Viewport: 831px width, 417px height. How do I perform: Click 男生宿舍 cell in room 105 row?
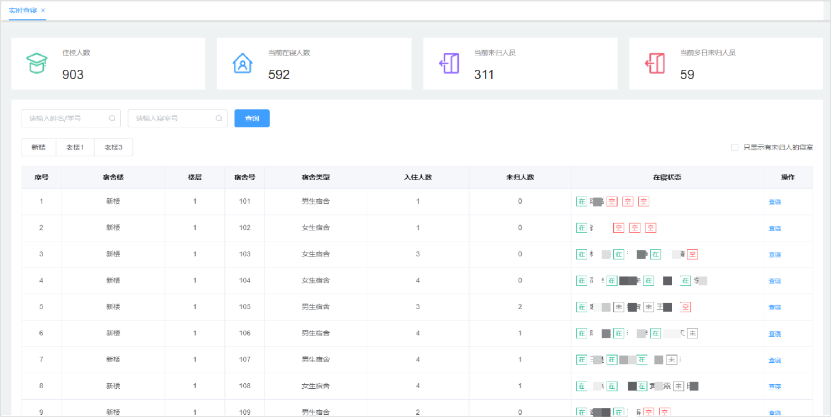point(316,307)
